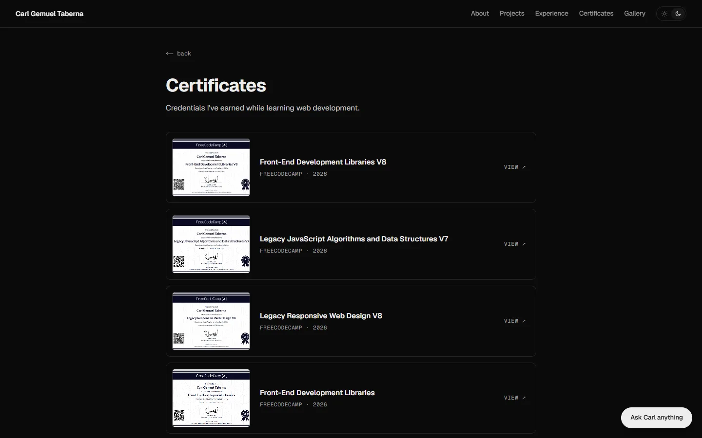The width and height of the screenshot is (702, 438).
Task: View the Front-End Development Libraries certificate (no V8)
Action: pyautogui.click(x=515, y=398)
